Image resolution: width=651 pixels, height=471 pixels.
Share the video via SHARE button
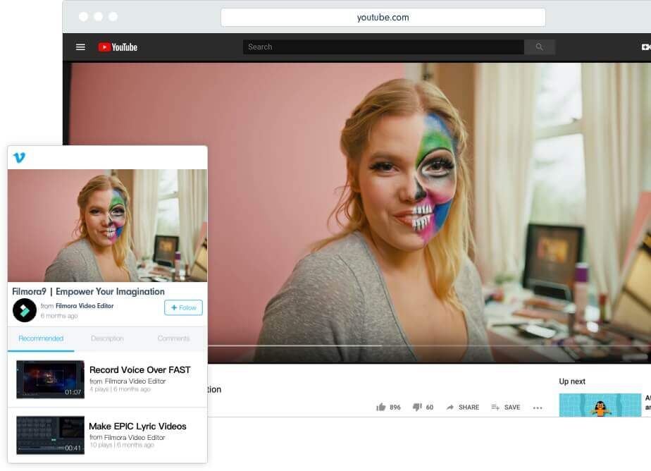[x=462, y=407]
